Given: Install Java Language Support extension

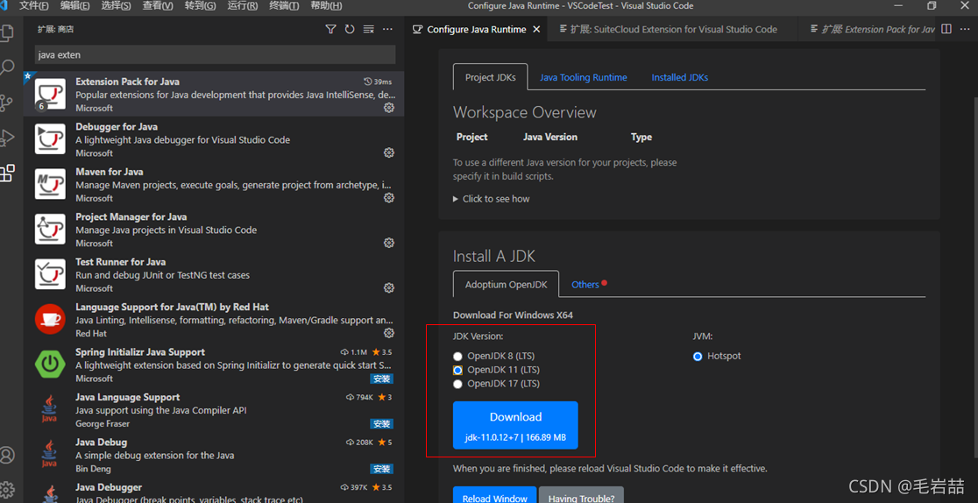Looking at the screenshot, I should pyautogui.click(x=381, y=424).
